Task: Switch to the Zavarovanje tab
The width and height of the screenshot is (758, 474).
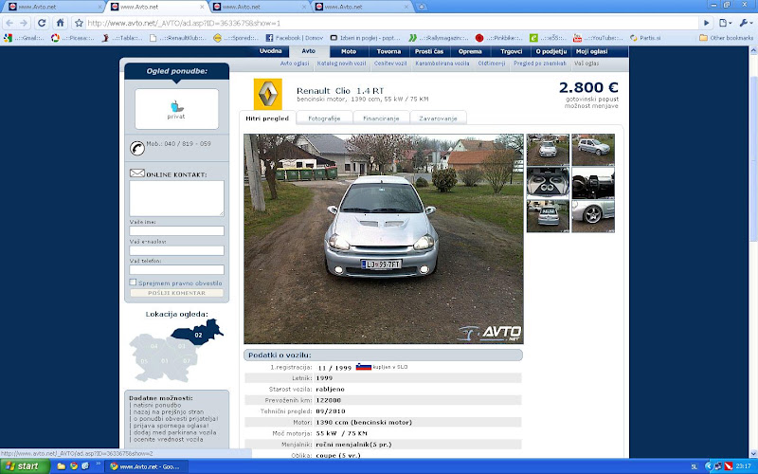Action: pyautogui.click(x=438, y=118)
